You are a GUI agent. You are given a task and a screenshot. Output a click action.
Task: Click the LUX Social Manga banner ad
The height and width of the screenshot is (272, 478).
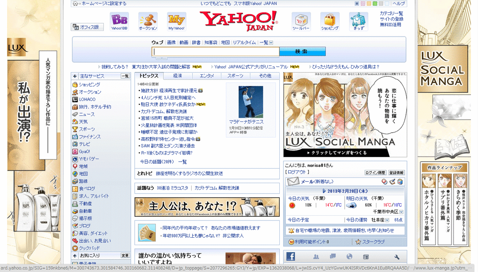tap(345, 115)
